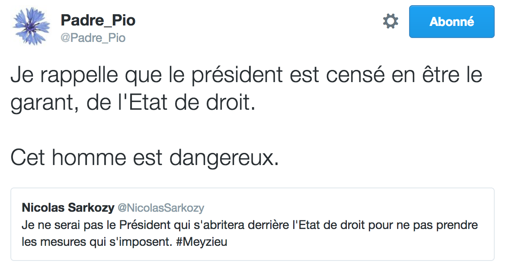
Task: Open the Padre_Pio bold display name
Action: coord(98,20)
